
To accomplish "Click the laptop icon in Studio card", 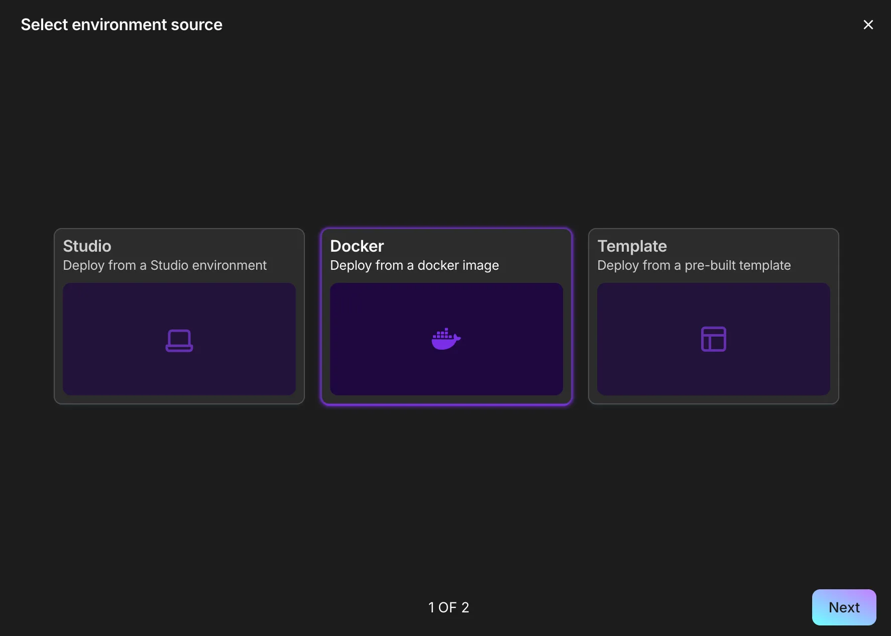I will pos(179,340).
